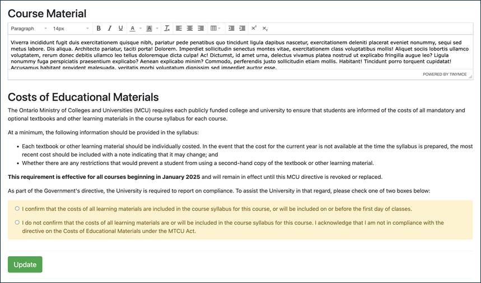The height and width of the screenshot is (283, 481).
Task: Click the green Update button
Action: [25, 265]
